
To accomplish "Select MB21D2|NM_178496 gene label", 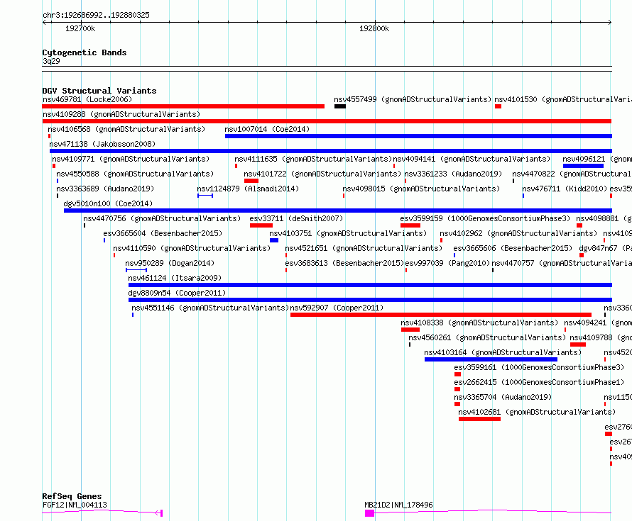I will click(x=398, y=505).
